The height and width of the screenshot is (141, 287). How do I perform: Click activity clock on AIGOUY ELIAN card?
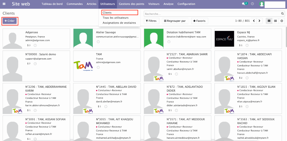tap(247, 106)
